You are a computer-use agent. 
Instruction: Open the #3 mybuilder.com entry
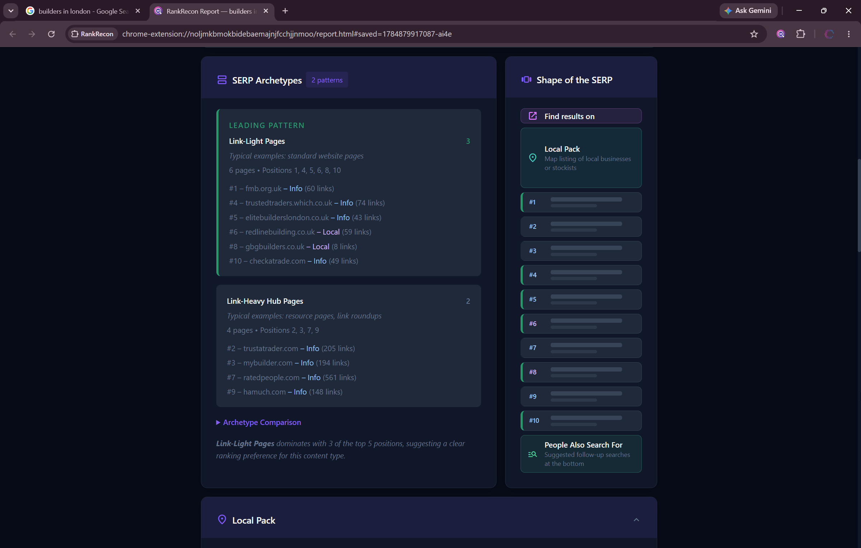point(288,363)
